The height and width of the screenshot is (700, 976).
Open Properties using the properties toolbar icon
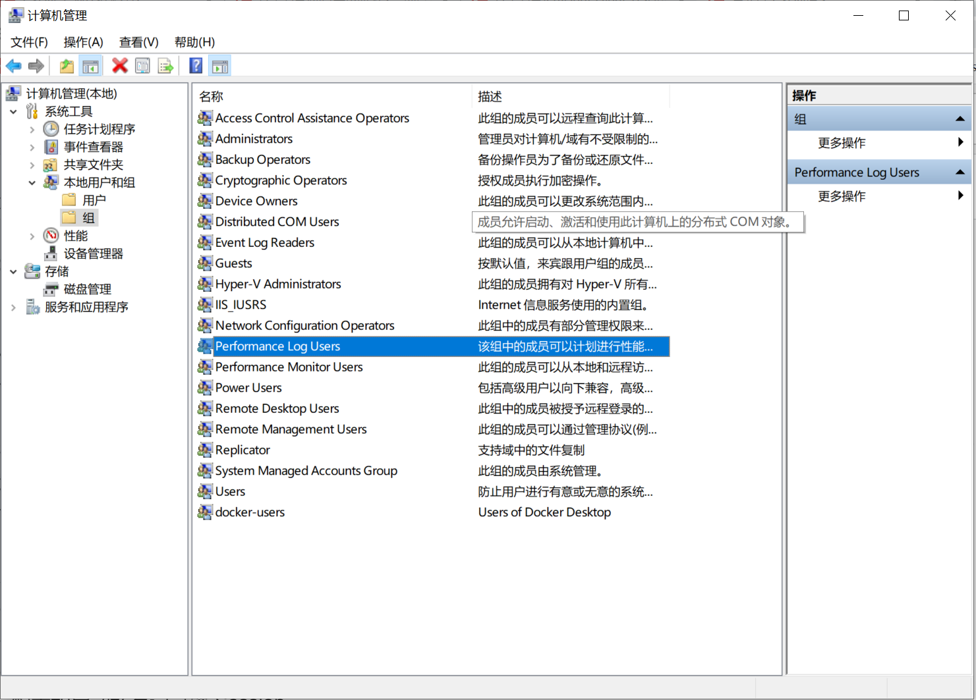pos(142,65)
